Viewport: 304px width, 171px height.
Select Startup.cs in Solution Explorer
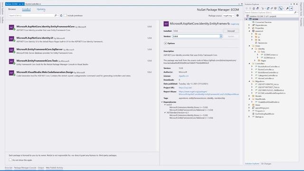click(x=259, y=117)
